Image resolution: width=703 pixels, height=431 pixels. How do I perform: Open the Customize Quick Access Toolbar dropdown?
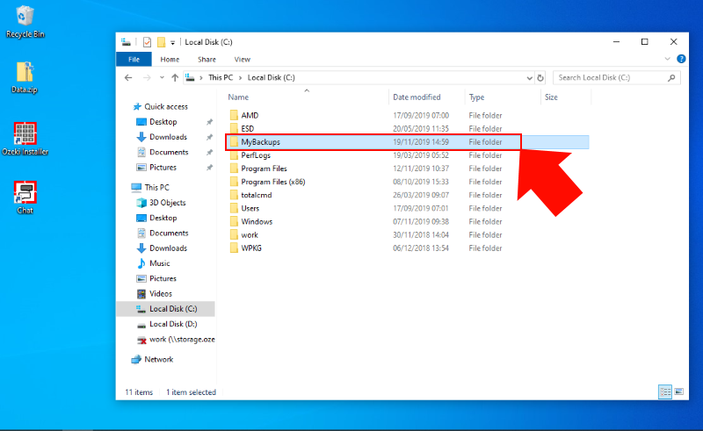172,42
